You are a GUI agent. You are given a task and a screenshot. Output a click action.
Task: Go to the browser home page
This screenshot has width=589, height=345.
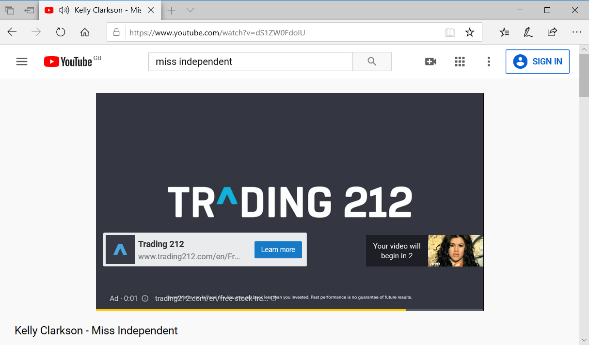(85, 32)
